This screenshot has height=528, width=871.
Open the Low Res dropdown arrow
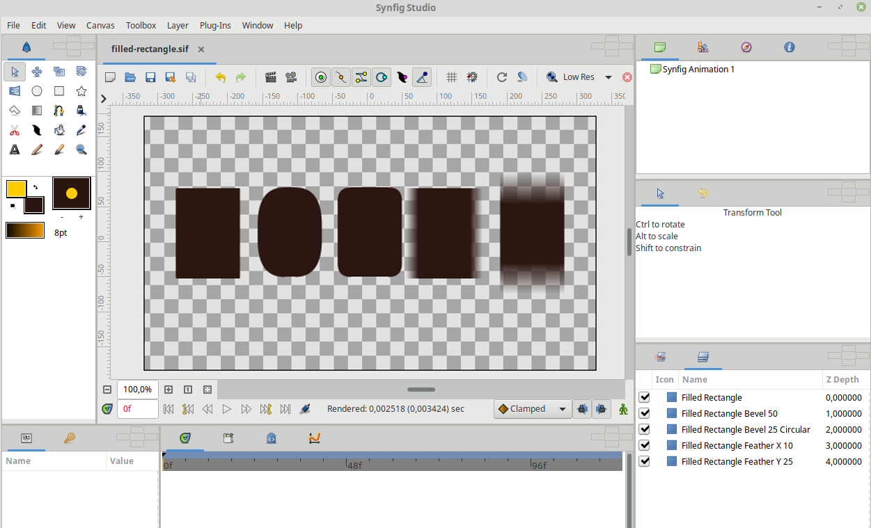[x=609, y=77]
